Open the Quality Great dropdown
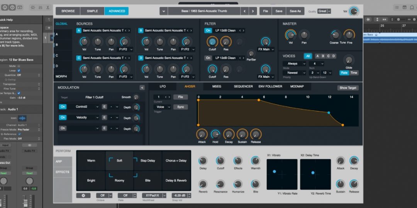417x208 pixels. coord(324,11)
